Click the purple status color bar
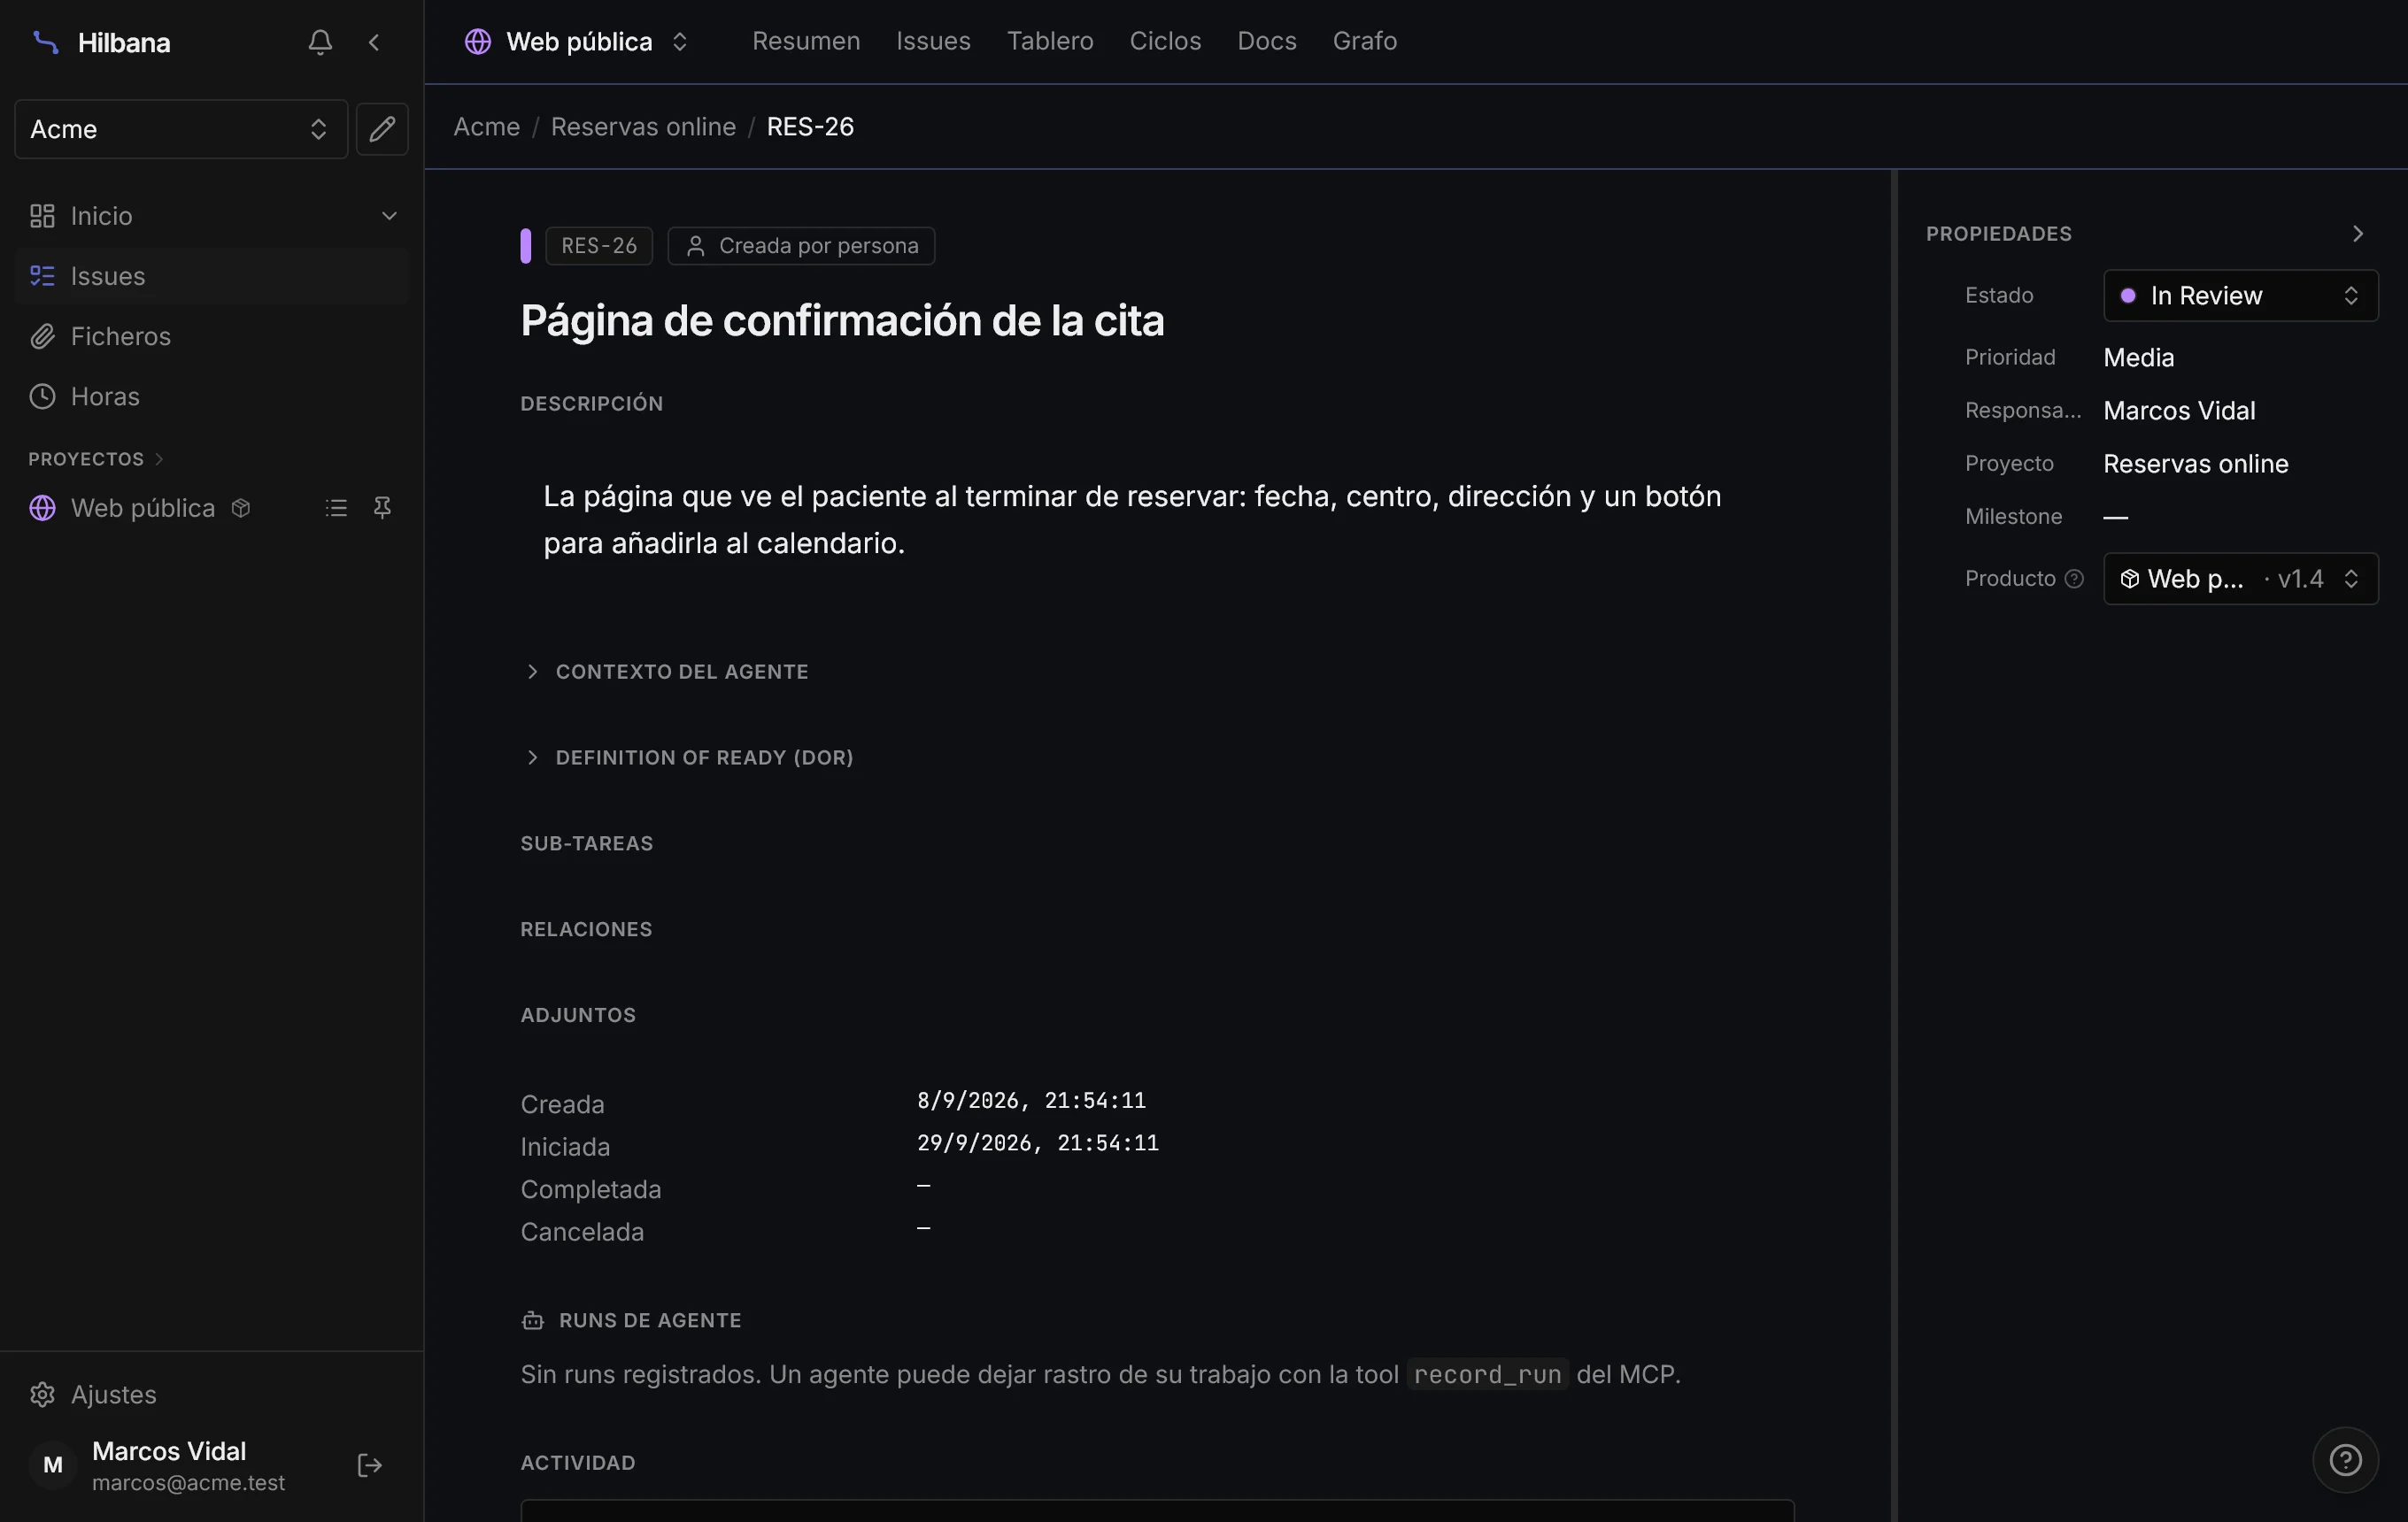2408x1522 pixels. pyautogui.click(x=526, y=246)
